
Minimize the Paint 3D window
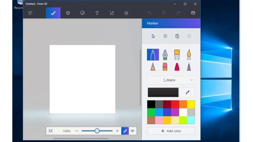pos(175,4)
